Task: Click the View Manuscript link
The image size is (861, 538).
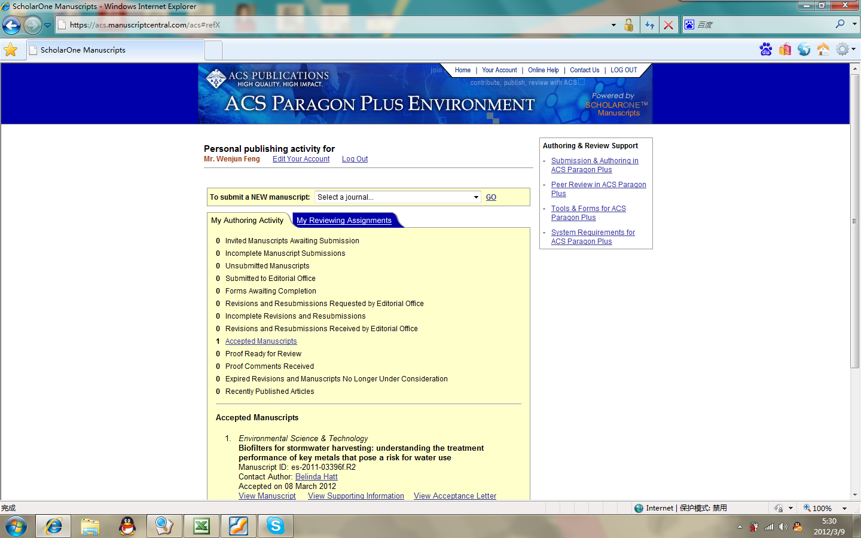Action: tap(267, 496)
